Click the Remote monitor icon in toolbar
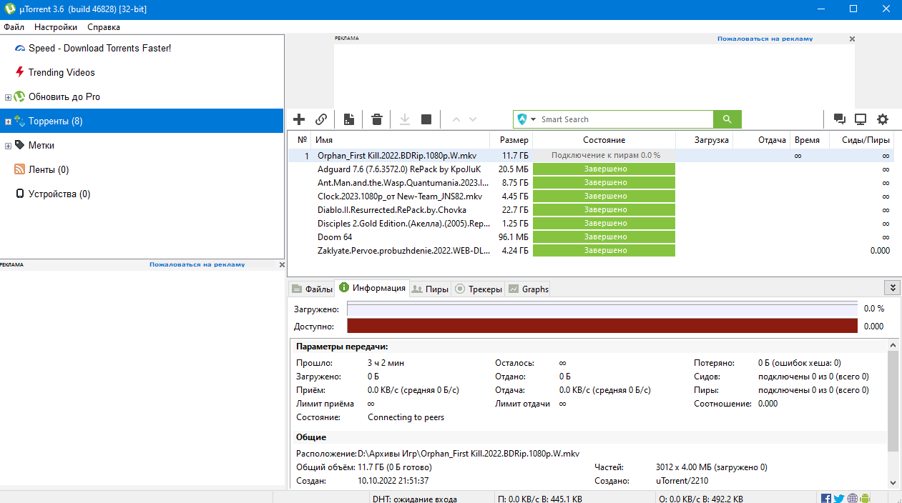Screen dimensions: 902x503 tap(861, 119)
